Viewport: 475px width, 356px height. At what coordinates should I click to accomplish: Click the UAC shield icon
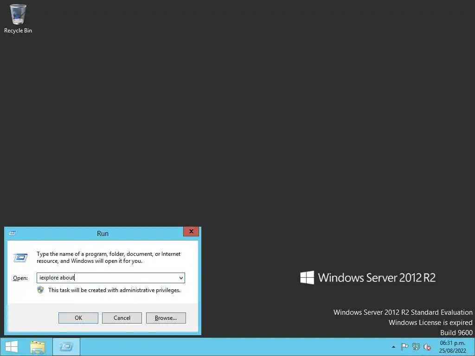40,290
